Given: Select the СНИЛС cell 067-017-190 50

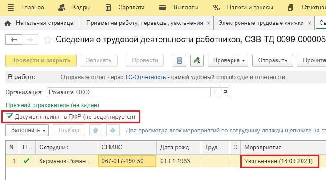Looking at the screenshot, I should click(126, 160).
